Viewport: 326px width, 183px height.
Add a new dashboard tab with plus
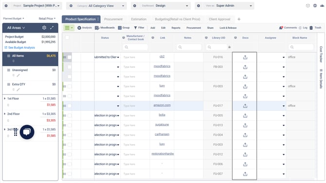(x=239, y=19)
